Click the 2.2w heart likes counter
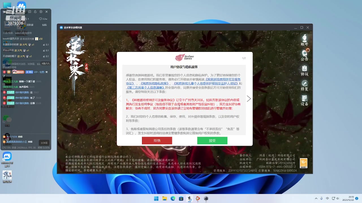Viewport: 362px width, 203px height. tap(43, 19)
